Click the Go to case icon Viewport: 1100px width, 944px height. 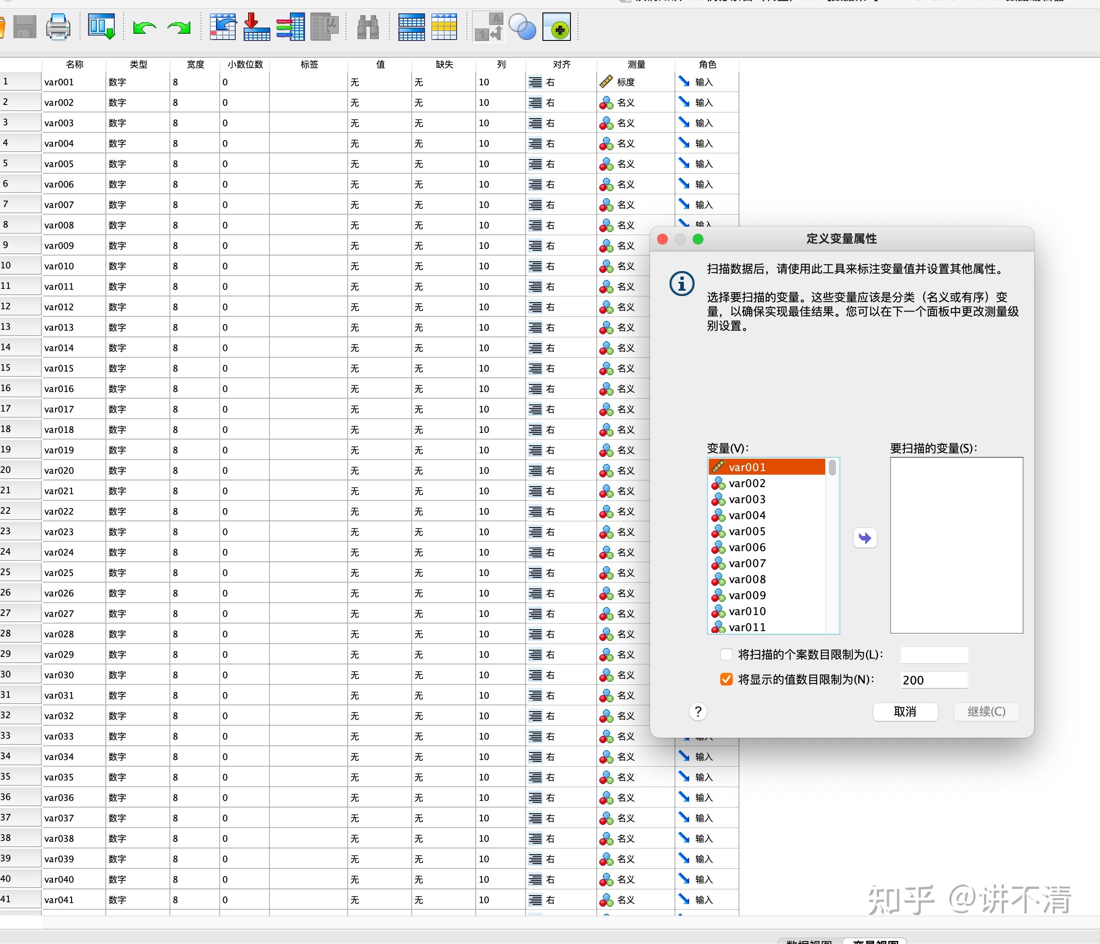(223, 27)
